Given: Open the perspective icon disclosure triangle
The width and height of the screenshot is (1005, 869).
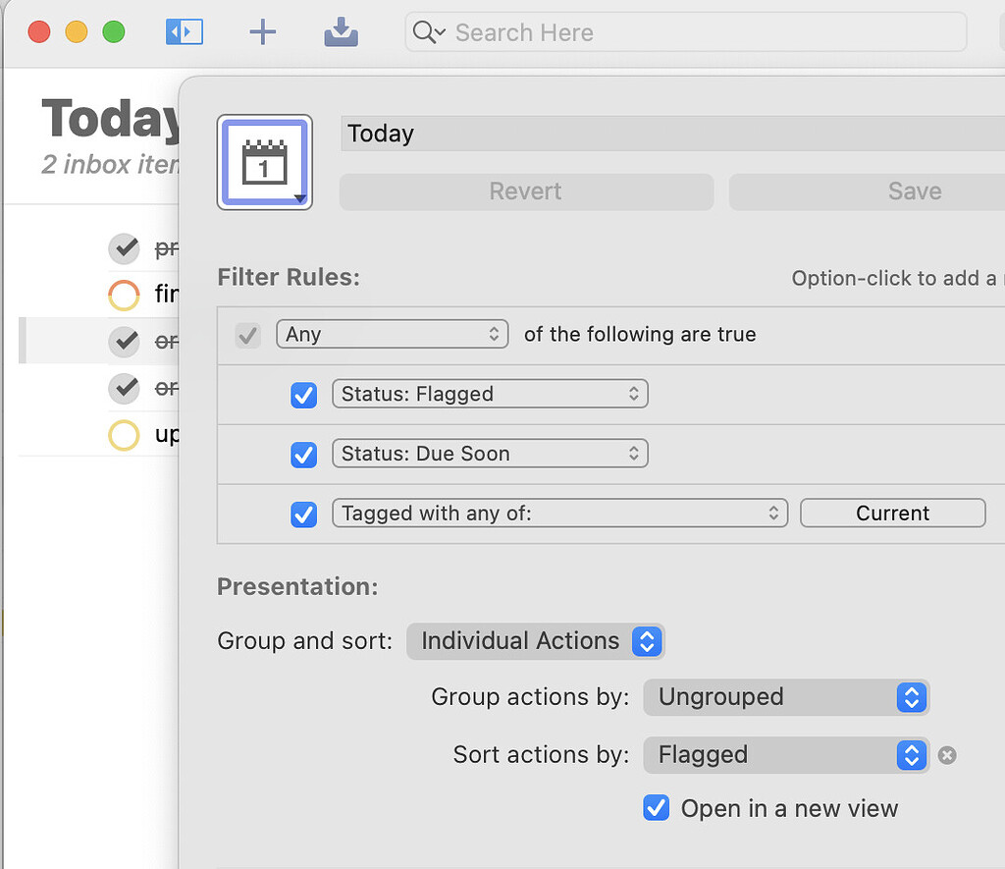Looking at the screenshot, I should point(301,196).
